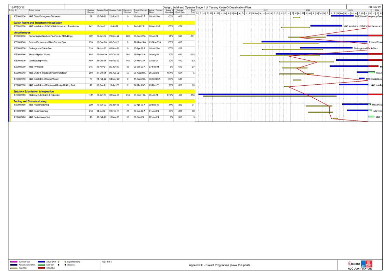Select the Testing and Commissioning group header
384x271 pixels.
(x=30, y=101)
